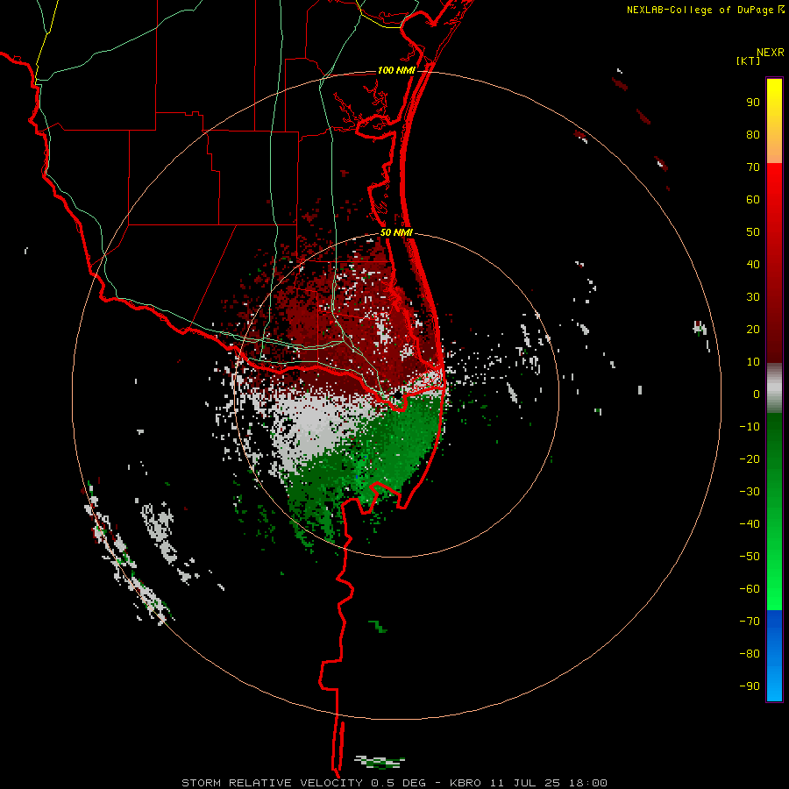
Task: Click the 80 value on velocity scale
Action: (753, 134)
